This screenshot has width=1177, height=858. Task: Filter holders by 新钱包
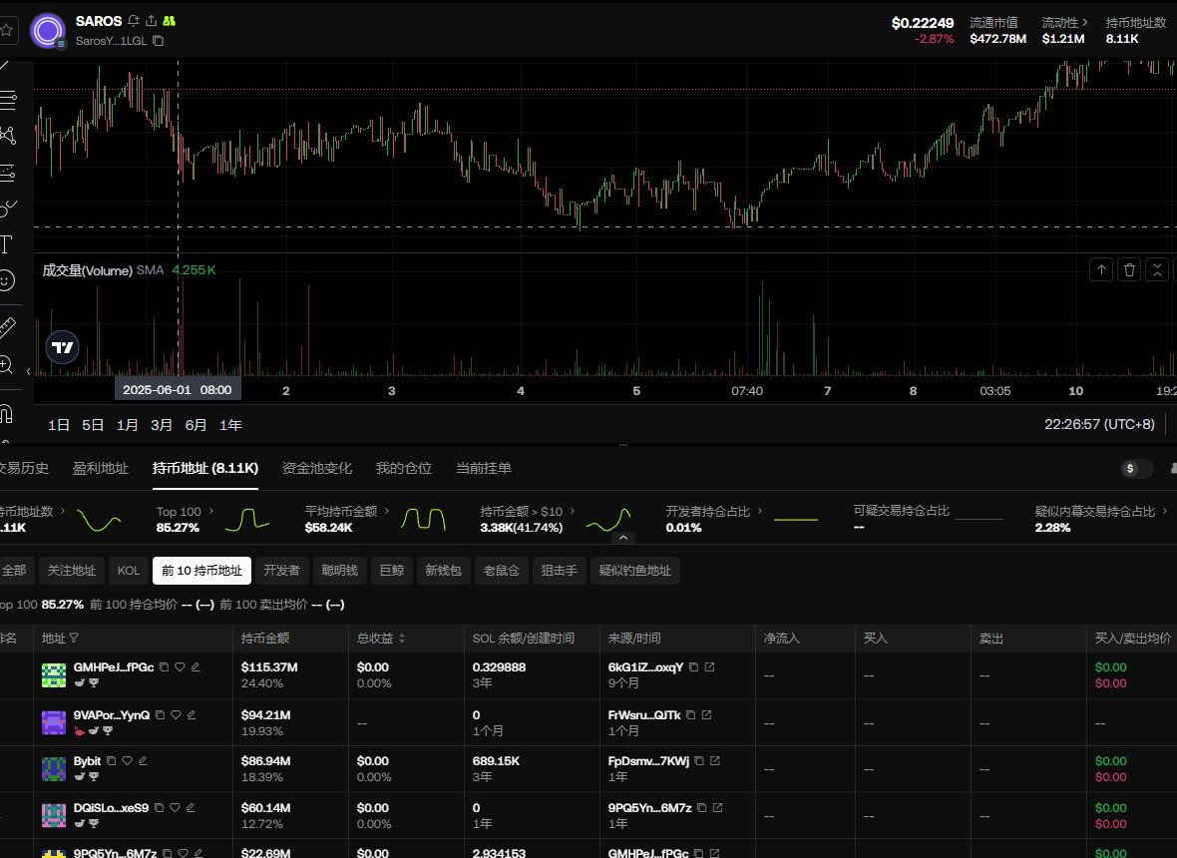point(443,571)
